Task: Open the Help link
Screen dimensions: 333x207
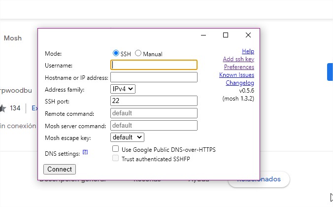Action: 248,51
